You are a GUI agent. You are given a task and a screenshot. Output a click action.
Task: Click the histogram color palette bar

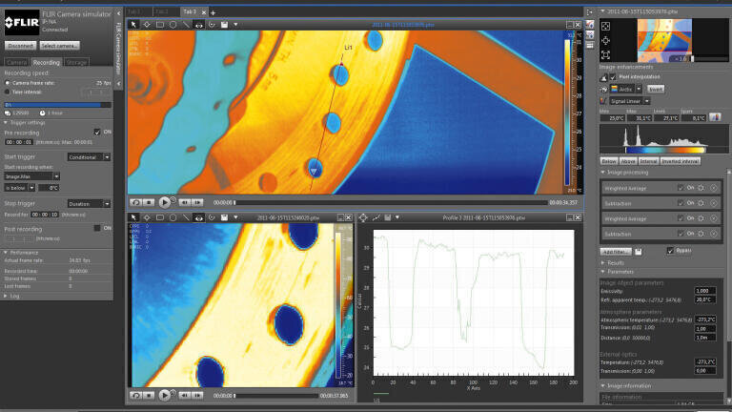coord(665,150)
